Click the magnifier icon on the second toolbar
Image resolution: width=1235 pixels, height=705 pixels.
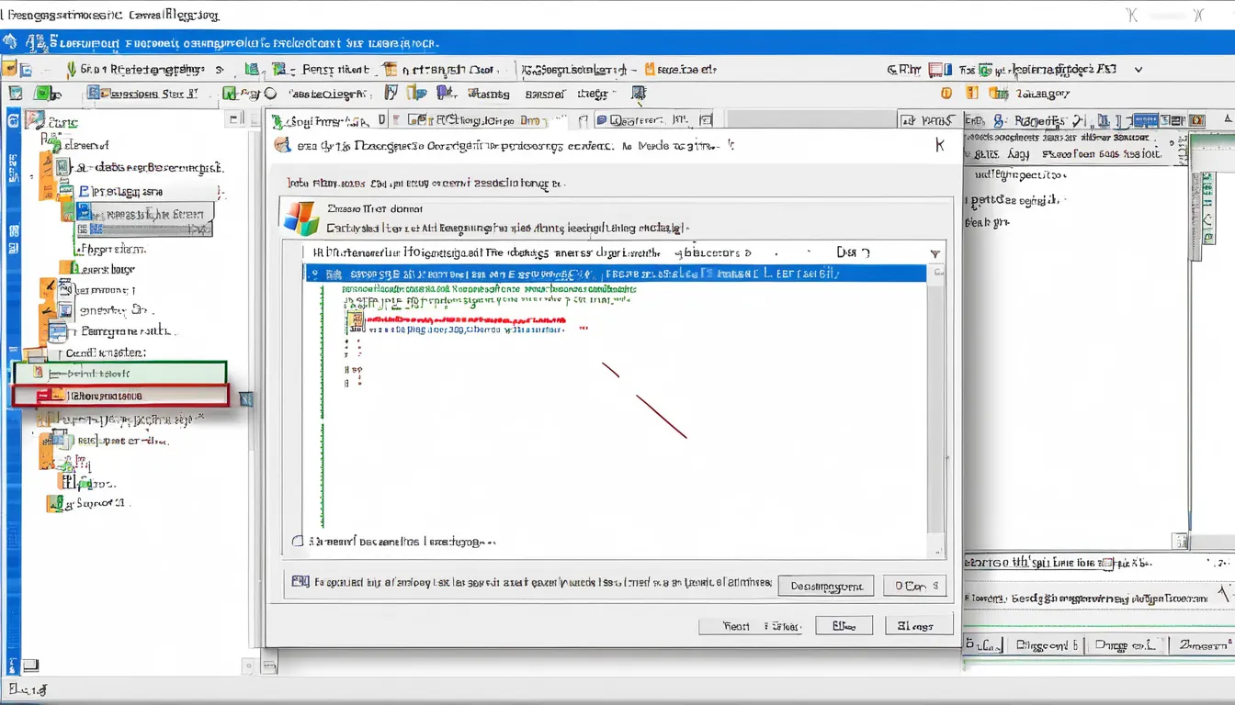pyautogui.click(x=269, y=93)
